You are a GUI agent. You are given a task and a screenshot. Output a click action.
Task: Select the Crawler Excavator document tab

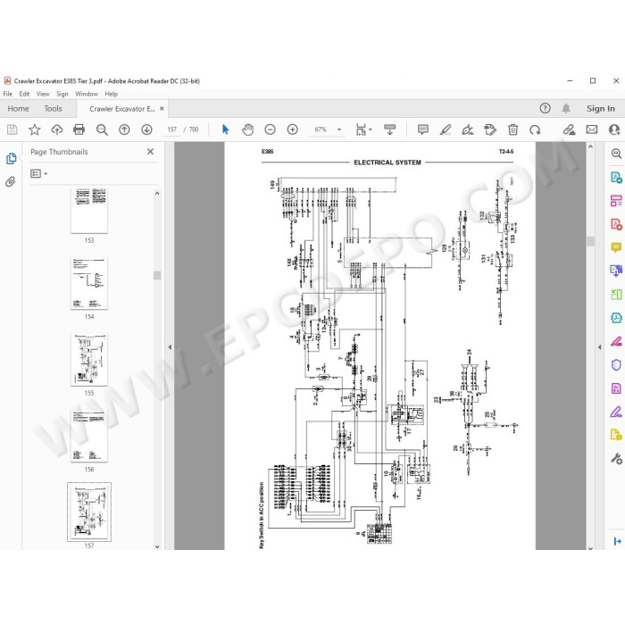(122, 109)
